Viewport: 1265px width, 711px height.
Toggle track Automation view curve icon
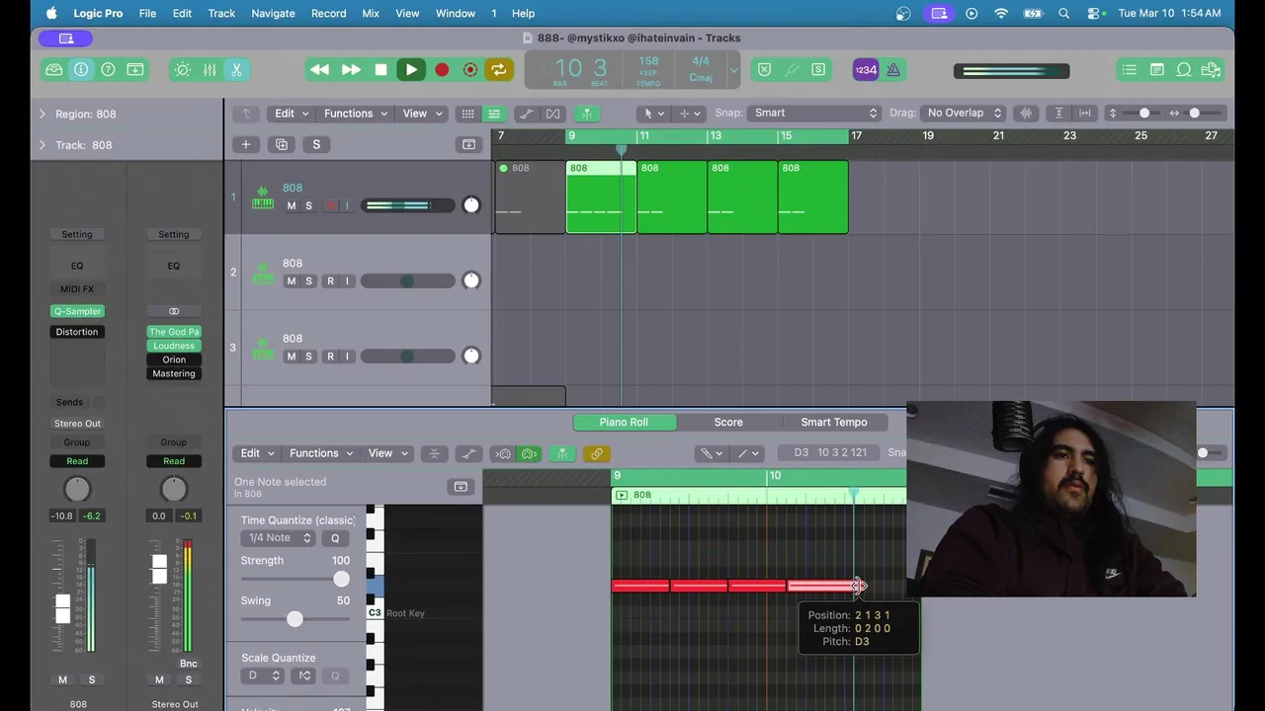coord(528,114)
